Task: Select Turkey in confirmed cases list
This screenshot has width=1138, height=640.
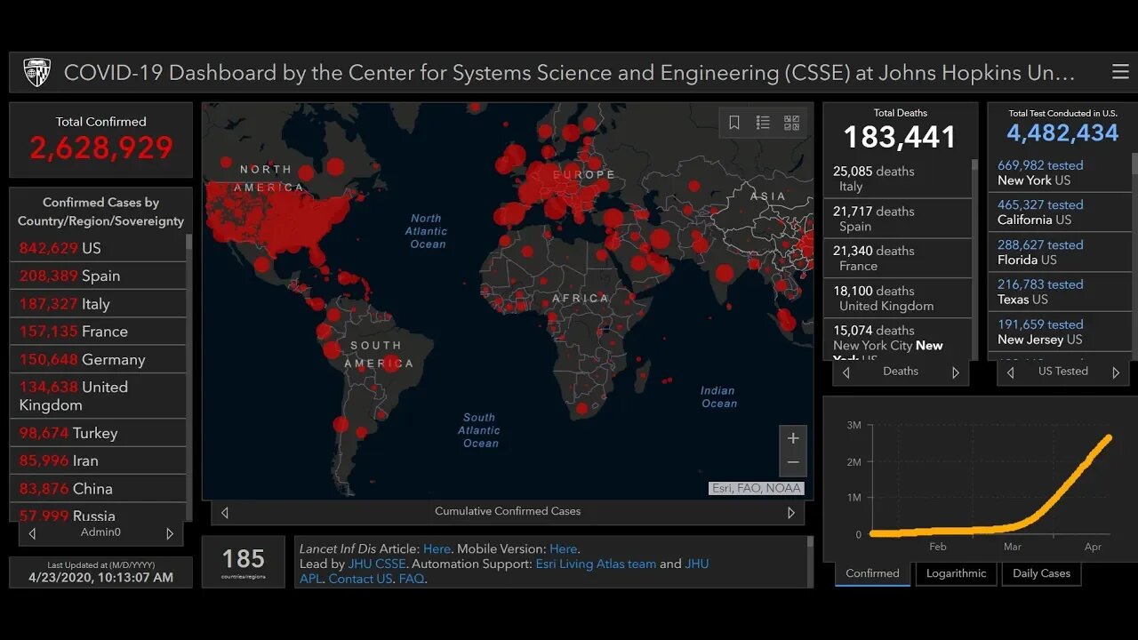Action: pyautogui.click(x=98, y=433)
